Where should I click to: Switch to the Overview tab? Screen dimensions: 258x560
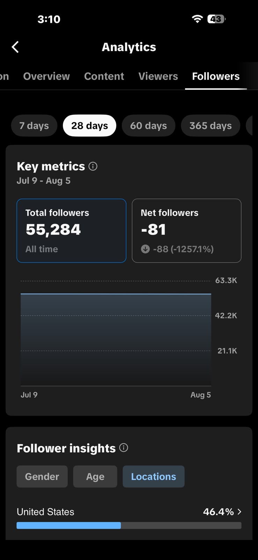click(x=46, y=76)
